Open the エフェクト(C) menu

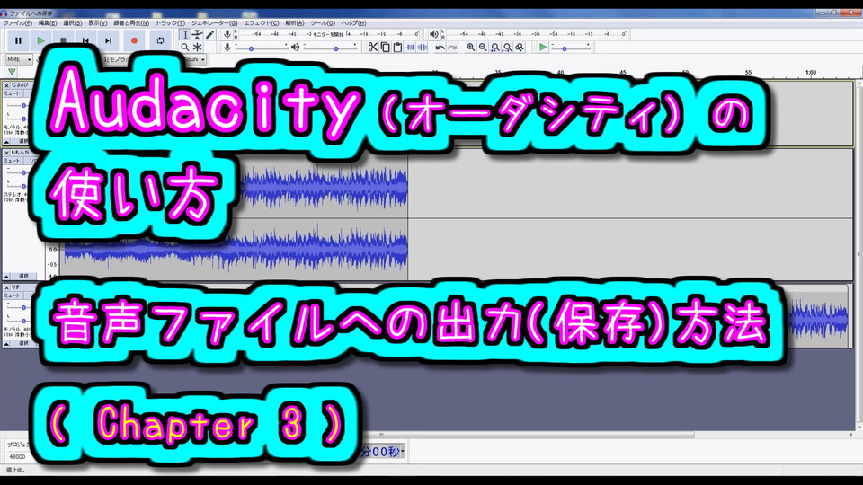click(x=261, y=23)
